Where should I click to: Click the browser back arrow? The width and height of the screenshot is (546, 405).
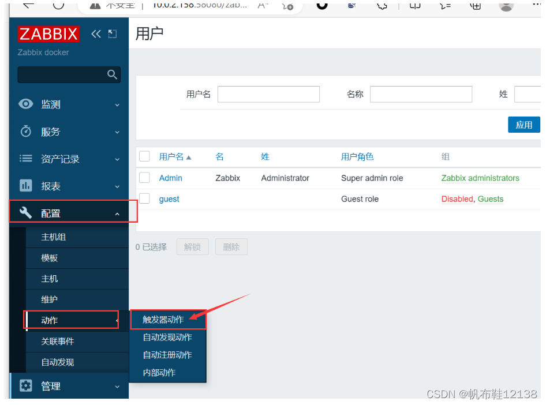click(28, 5)
